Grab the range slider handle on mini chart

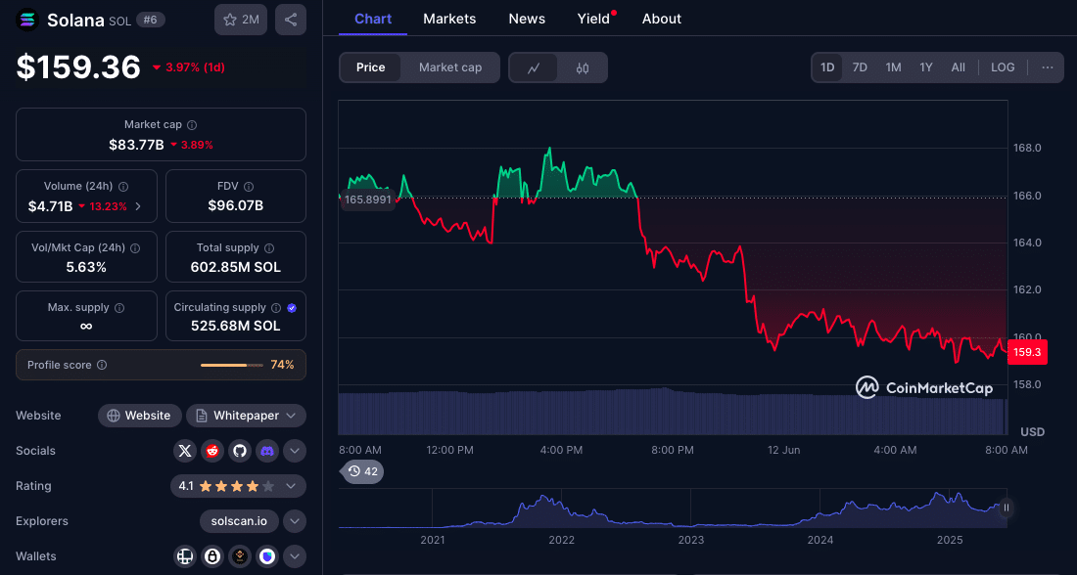click(1007, 508)
